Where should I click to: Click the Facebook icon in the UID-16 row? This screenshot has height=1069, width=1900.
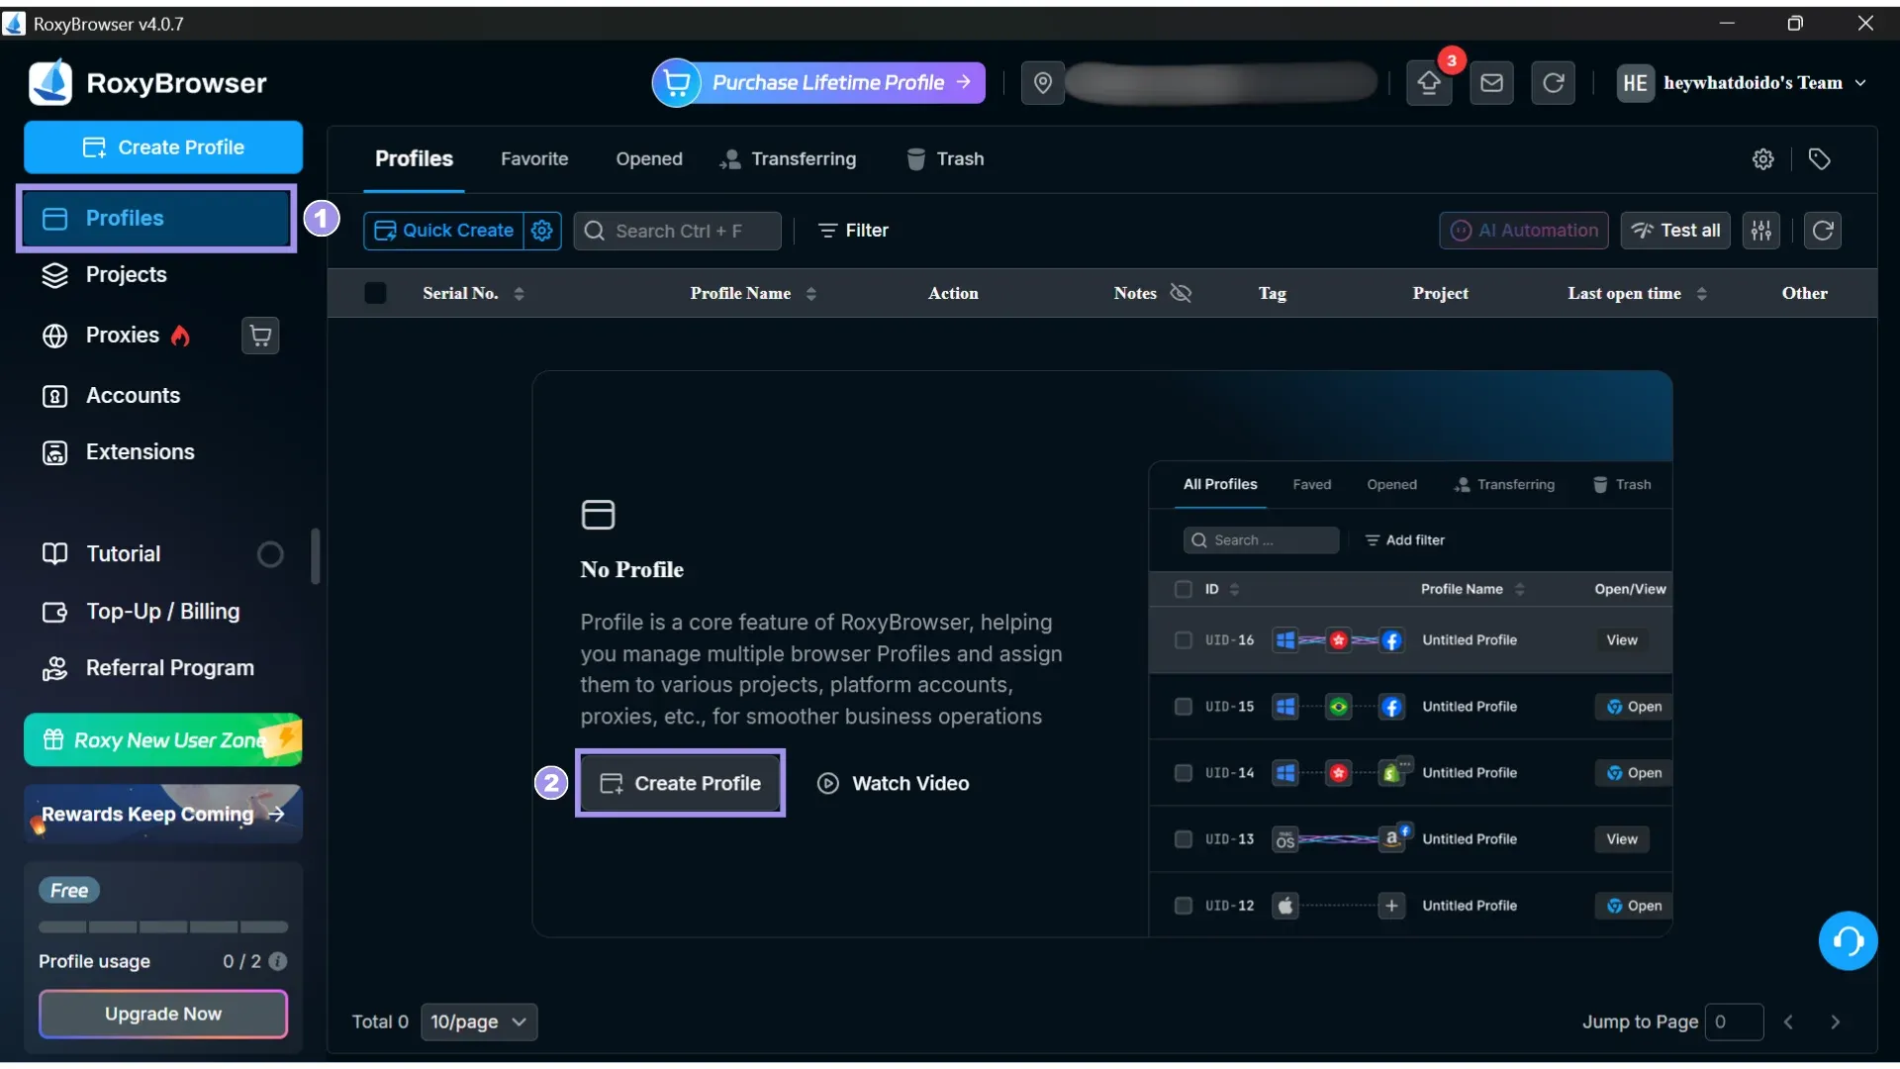click(1392, 640)
